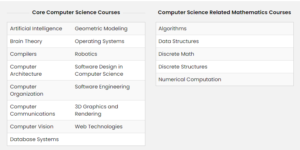Select the Numerical Computation row
Image resolution: width=300 pixels, height=150 pixels.
point(225,79)
